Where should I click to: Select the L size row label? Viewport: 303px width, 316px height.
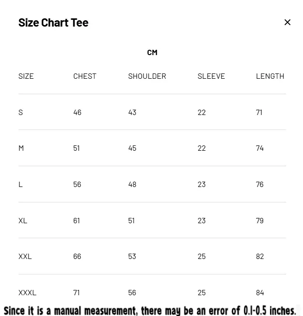pyautogui.click(x=21, y=184)
